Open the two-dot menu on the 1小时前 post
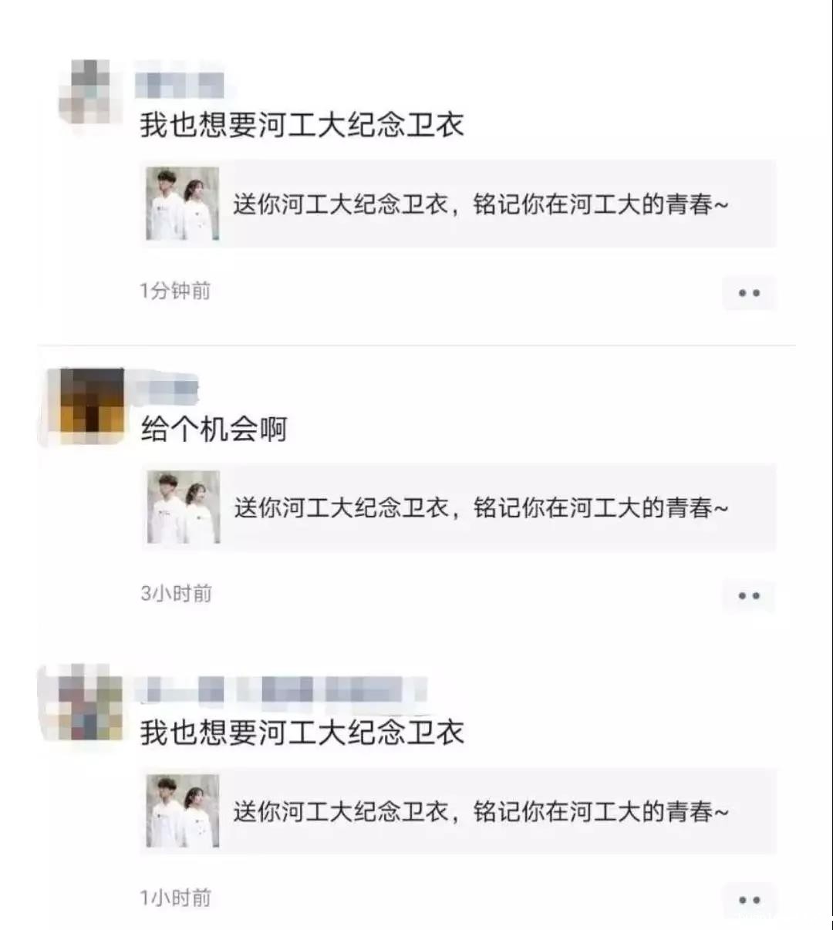The image size is (833, 930). point(749,900)
